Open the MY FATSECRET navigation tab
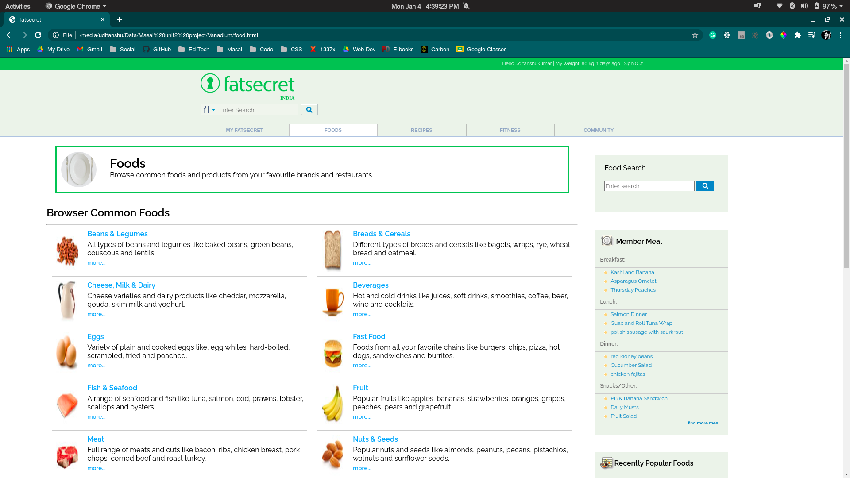850x478 pixels. 244,130
